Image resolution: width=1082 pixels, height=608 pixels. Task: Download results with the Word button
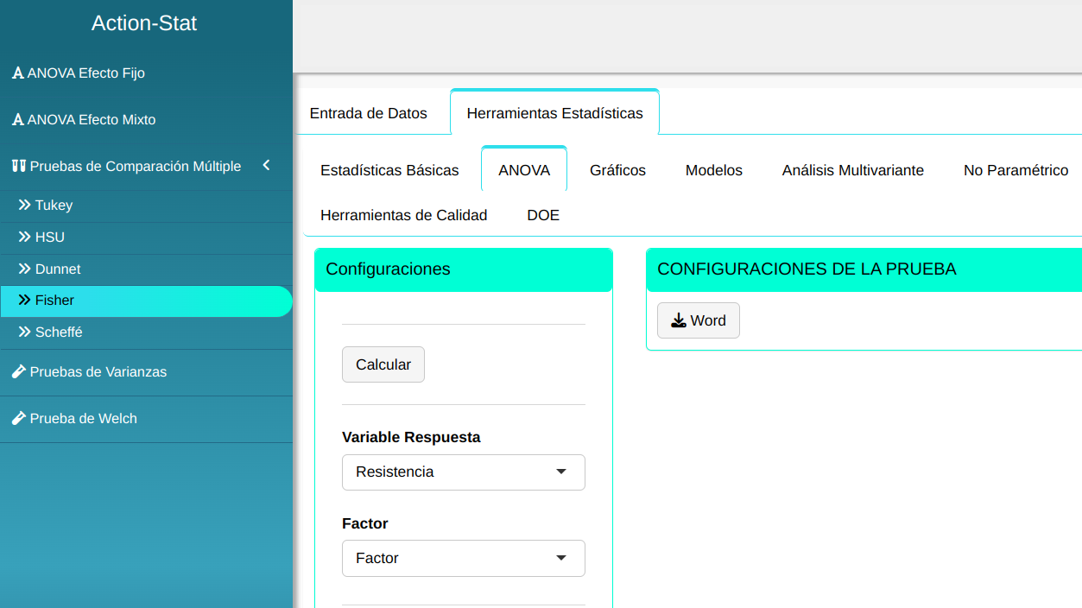(x=698, y=320)
